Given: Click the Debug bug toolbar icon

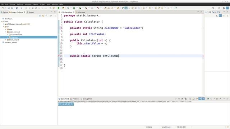Looking at the screenshot, I should coord(68,8).
